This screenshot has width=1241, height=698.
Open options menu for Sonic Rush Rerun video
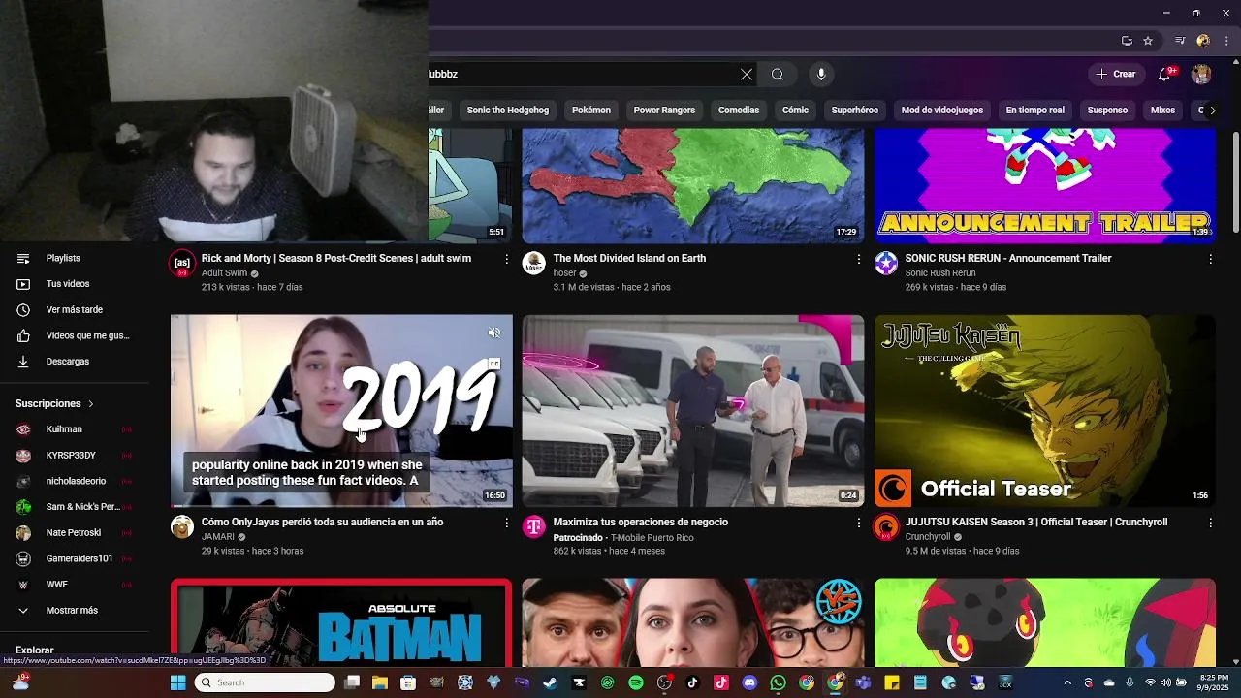point(1210,259)
